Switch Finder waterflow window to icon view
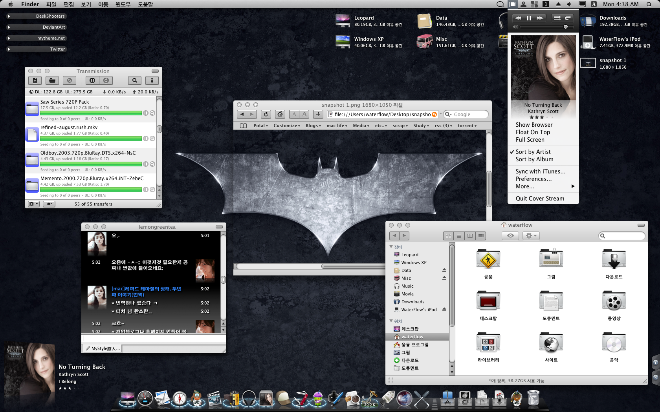This screenshot has width=660, height=412. [448, 236]
